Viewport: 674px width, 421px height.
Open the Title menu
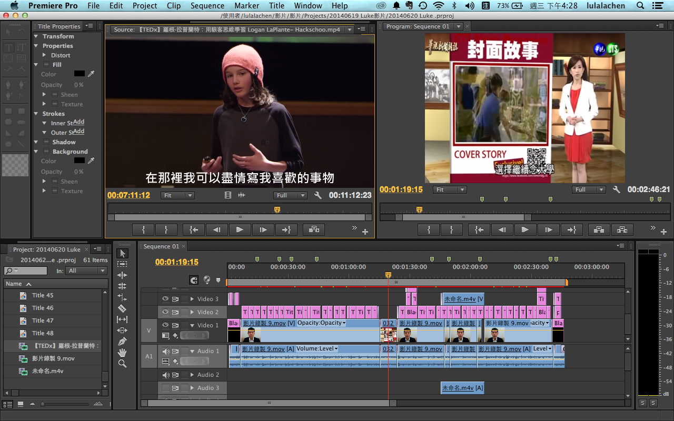(x=276, y=6)
